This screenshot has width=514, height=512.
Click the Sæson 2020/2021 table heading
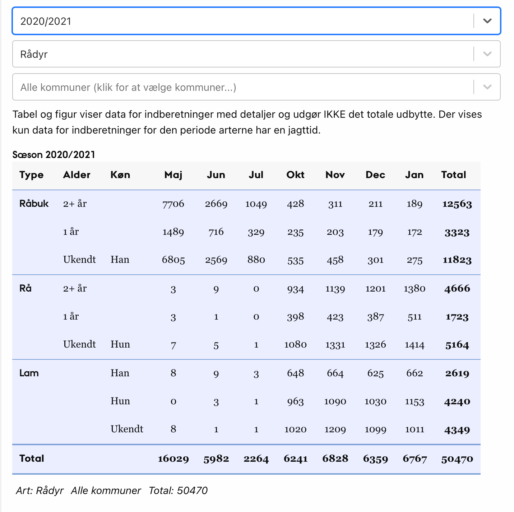pyautogui.click(x=54, y=155)
